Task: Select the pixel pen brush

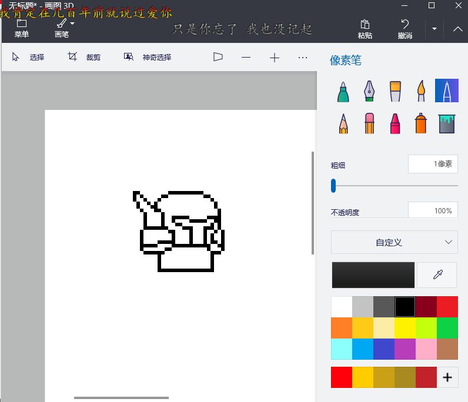Action: pos(446,91)
